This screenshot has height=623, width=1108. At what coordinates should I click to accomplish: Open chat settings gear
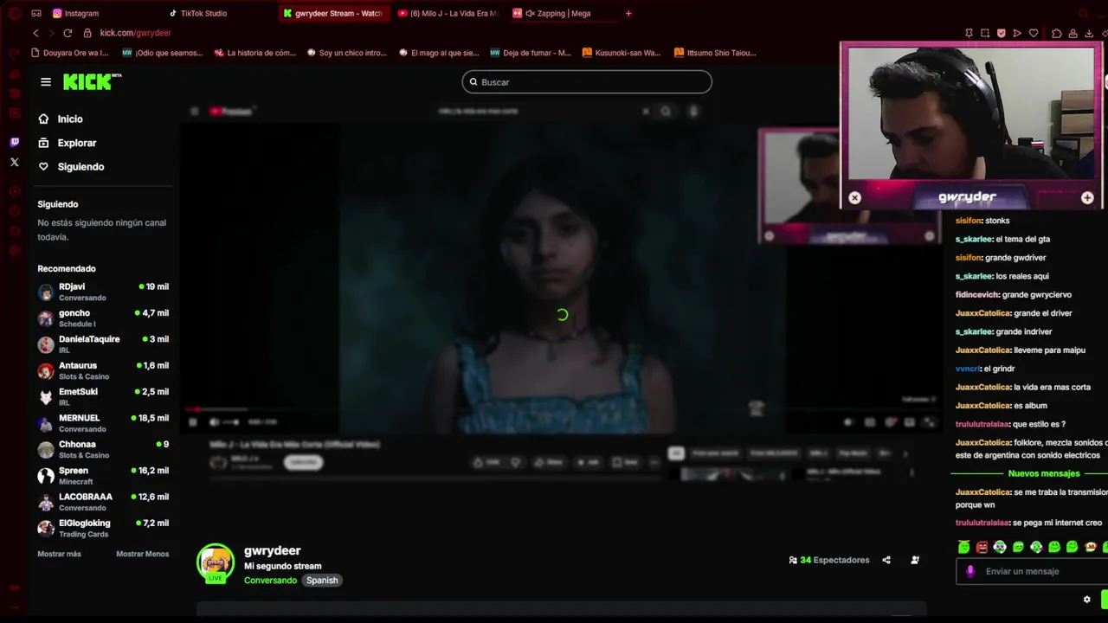pyautogui.click(x=1087, y=599)
